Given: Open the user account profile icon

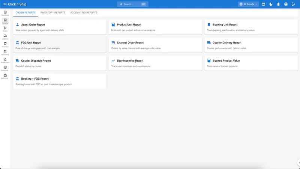Looking at the screenshot, I should coord(286,4).
